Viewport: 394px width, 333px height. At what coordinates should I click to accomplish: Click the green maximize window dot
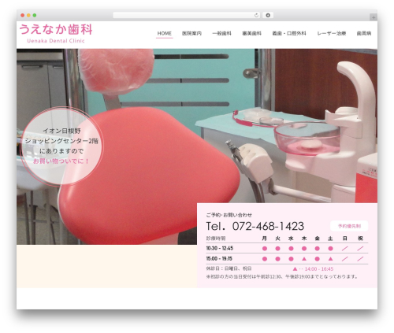point(35,16)
